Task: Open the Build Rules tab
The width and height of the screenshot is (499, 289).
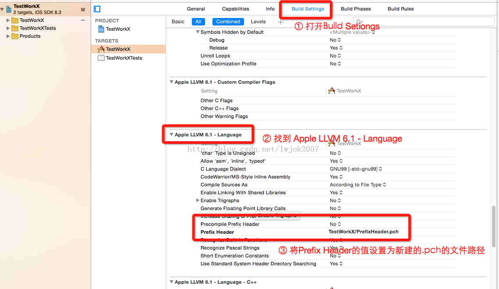Action: pos(401,9)
